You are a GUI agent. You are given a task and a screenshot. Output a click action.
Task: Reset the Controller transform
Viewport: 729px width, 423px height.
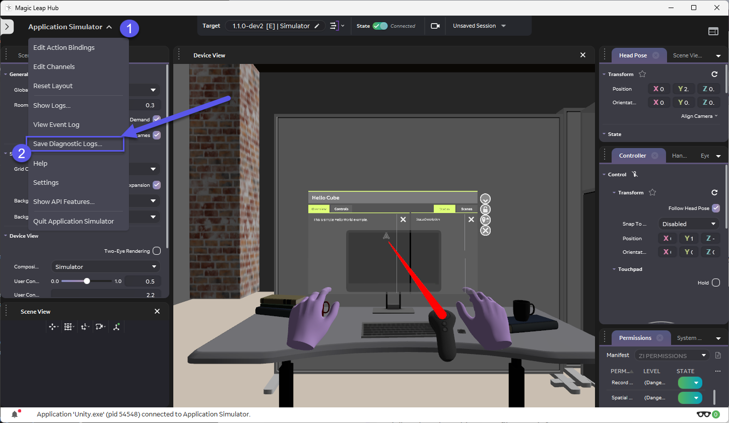(714, 193)
